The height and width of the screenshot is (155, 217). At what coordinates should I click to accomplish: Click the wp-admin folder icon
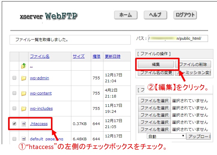coord(24,78)
